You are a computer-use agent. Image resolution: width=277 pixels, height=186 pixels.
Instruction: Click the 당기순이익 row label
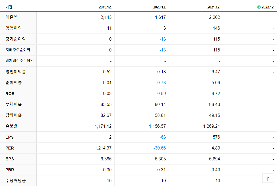click(x=16, y=39)
